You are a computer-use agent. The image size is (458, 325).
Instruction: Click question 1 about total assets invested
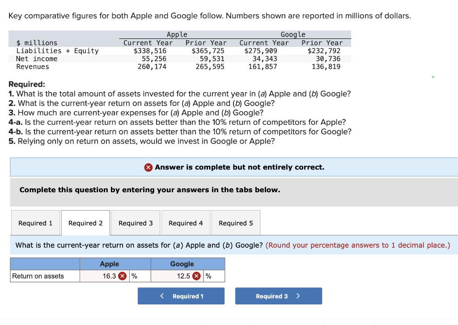coord(180,94)
